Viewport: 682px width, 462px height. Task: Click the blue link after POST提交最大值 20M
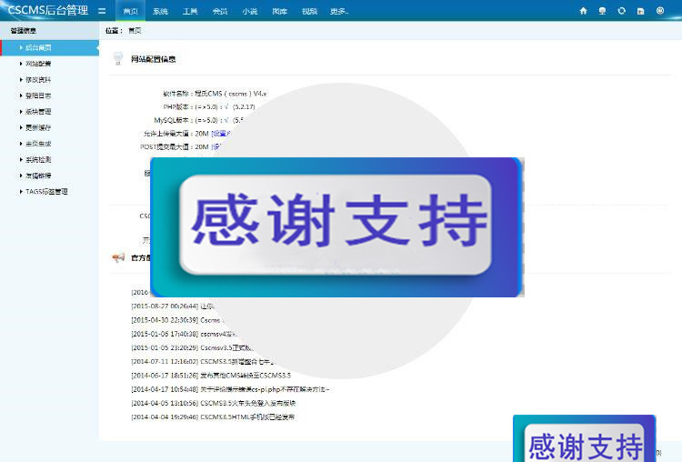pyautogui.click(x=216, y=147)
